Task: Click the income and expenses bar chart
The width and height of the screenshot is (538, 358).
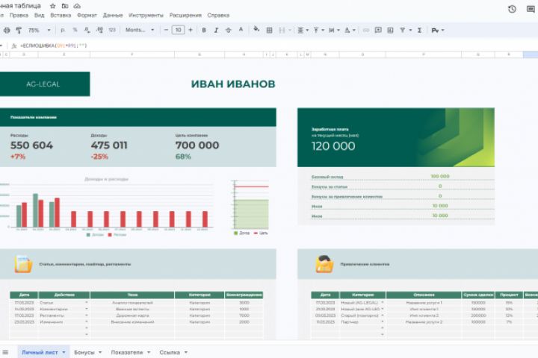Action: point(106,207)
